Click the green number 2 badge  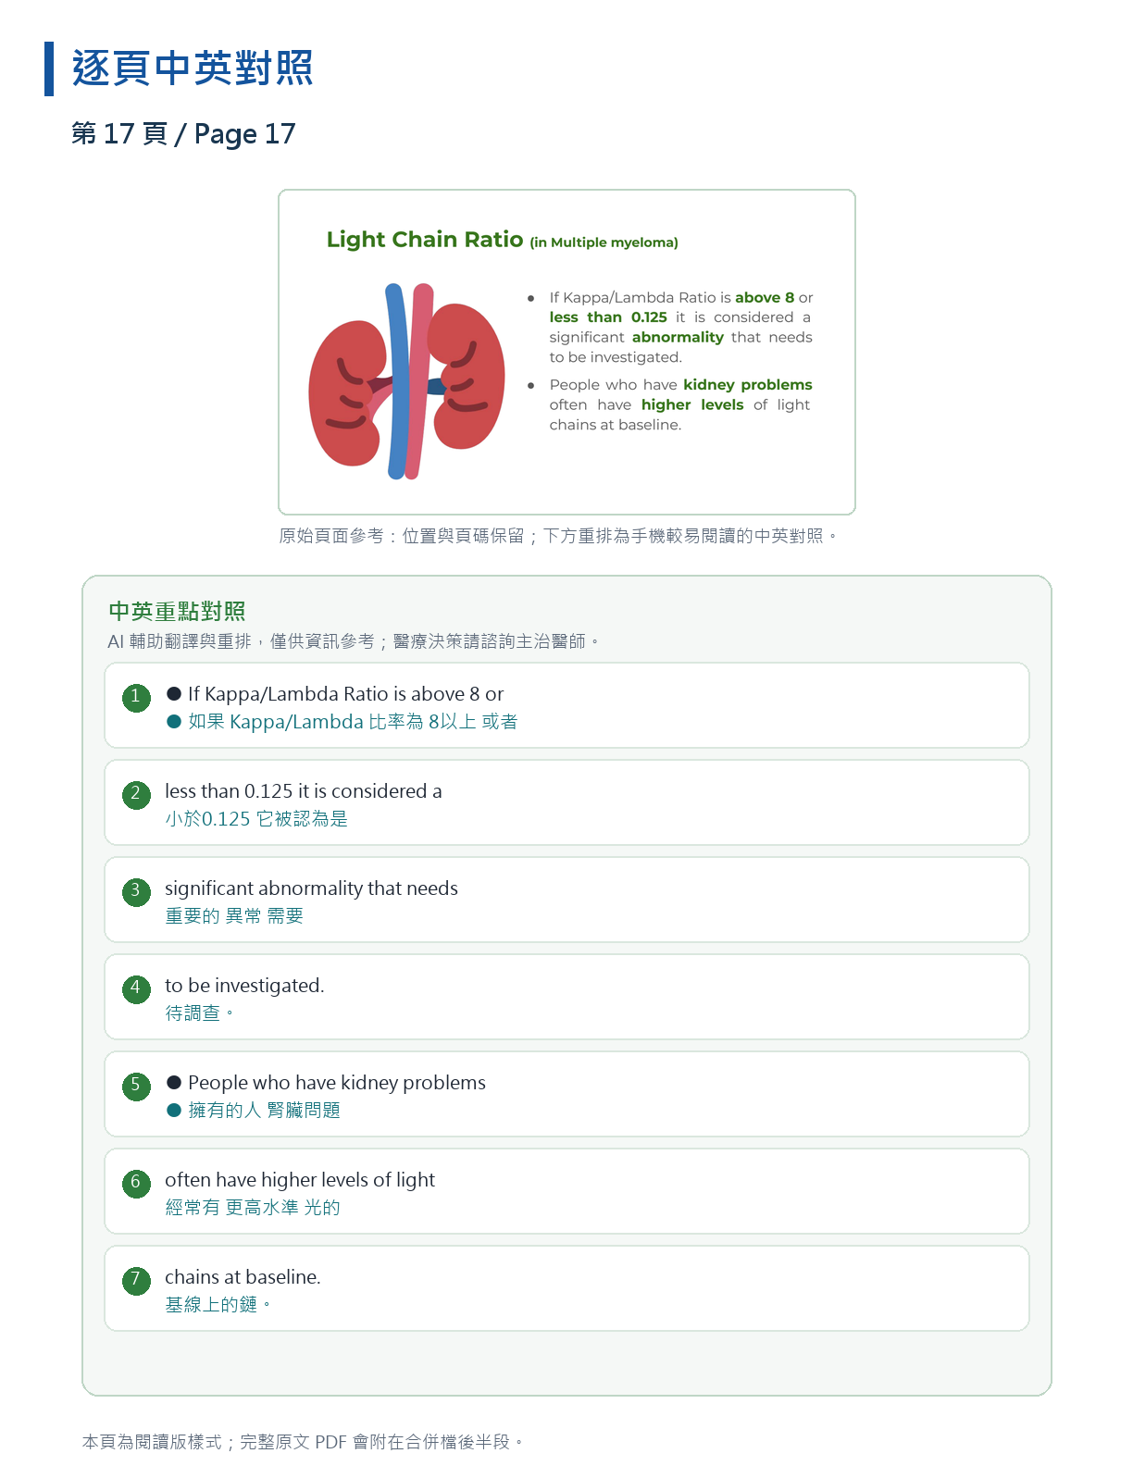tap(136, 794)
